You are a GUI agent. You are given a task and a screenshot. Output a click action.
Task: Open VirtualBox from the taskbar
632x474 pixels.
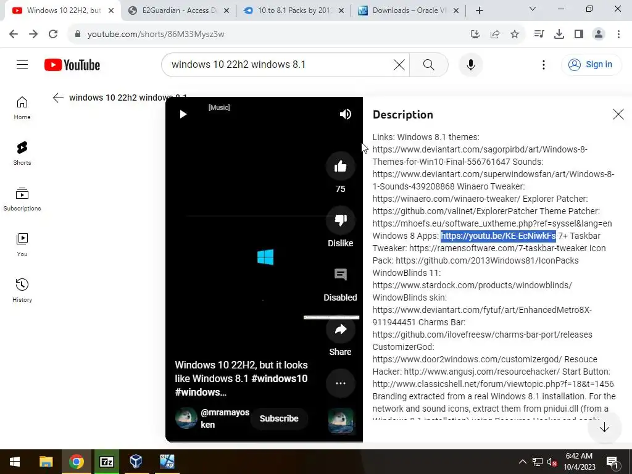coord(136,462)
